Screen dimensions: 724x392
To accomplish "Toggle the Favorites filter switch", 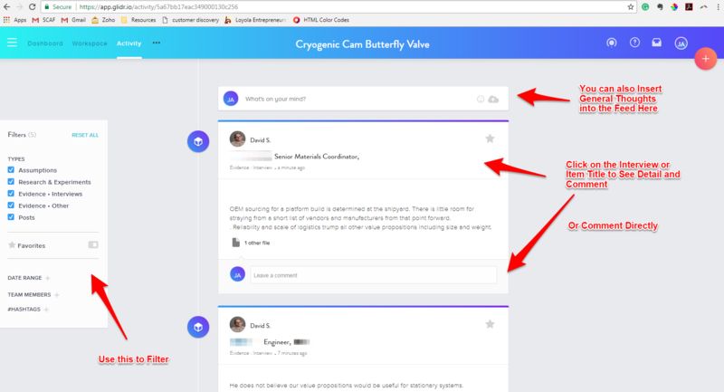I will pos(93,244).
